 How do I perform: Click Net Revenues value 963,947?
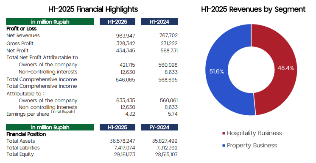point(126,36)
